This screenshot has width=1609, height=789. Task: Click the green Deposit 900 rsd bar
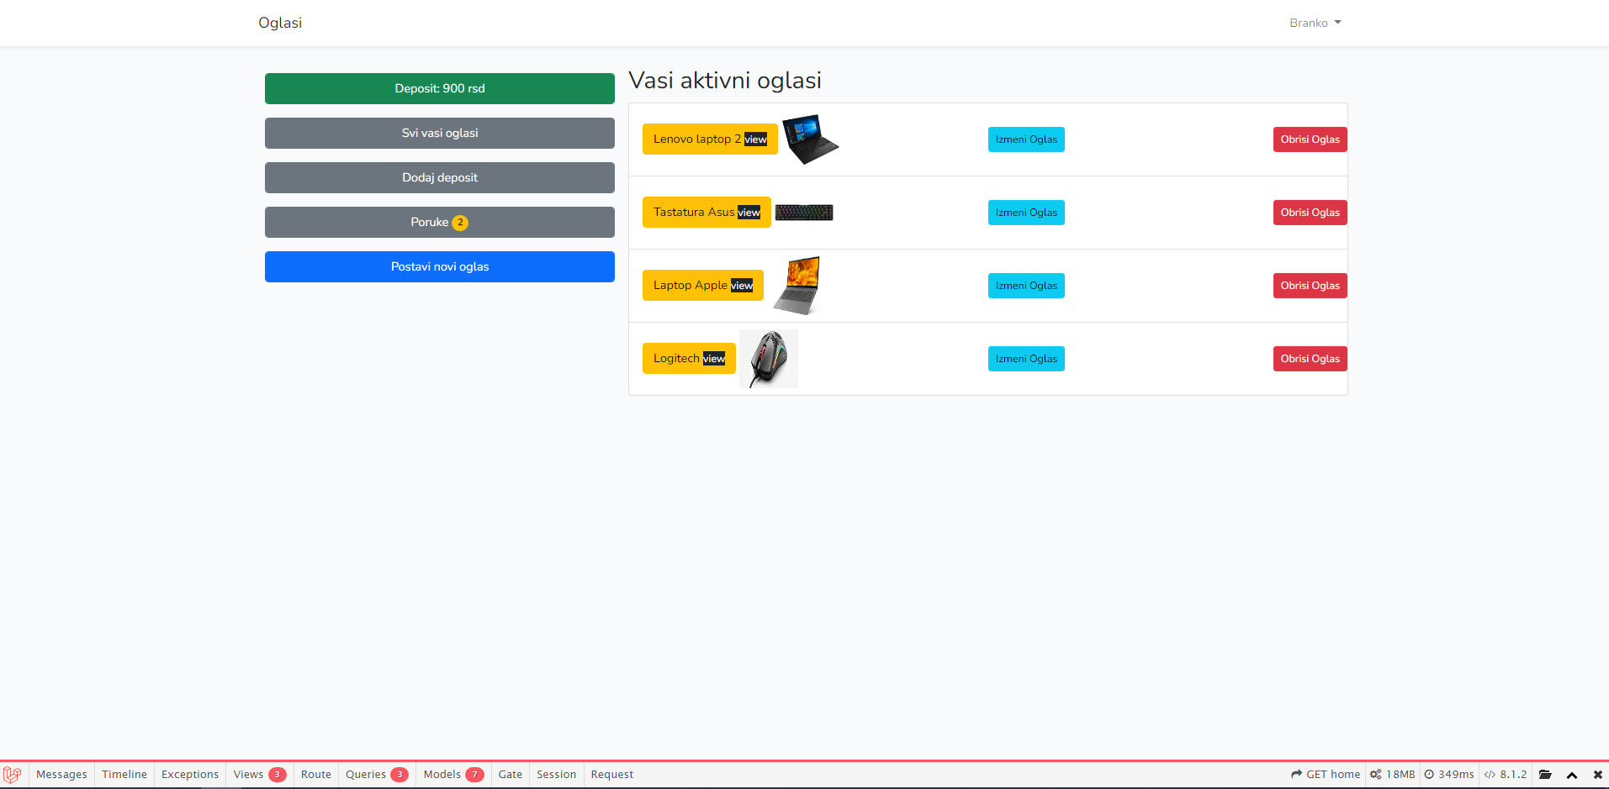(439, 88)
